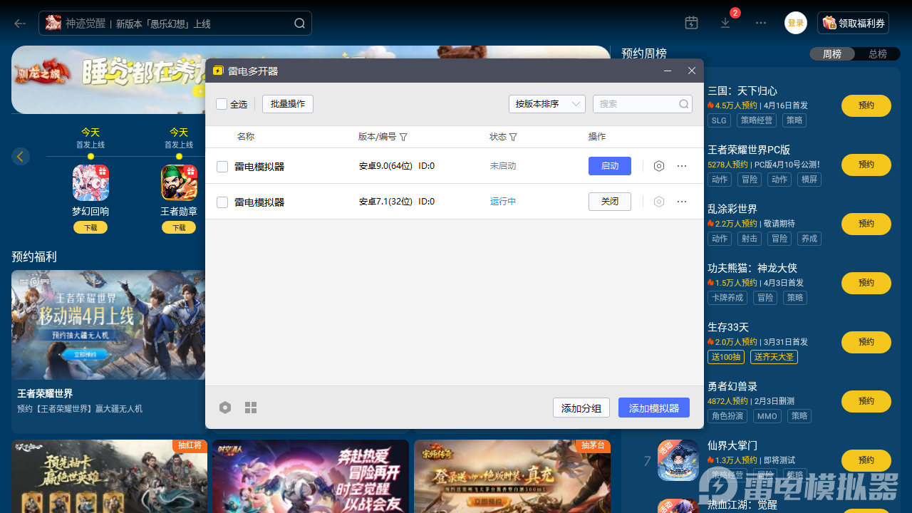Reserve 功夫熊猫：神龙大侠 with 预约
Viewport: 912px width, 513px height.
[866, 283]
